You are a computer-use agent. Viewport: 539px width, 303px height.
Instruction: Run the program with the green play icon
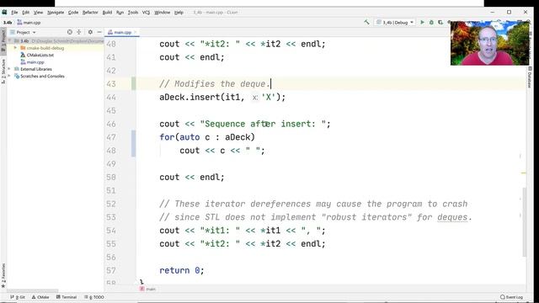[x=422, y=23]
